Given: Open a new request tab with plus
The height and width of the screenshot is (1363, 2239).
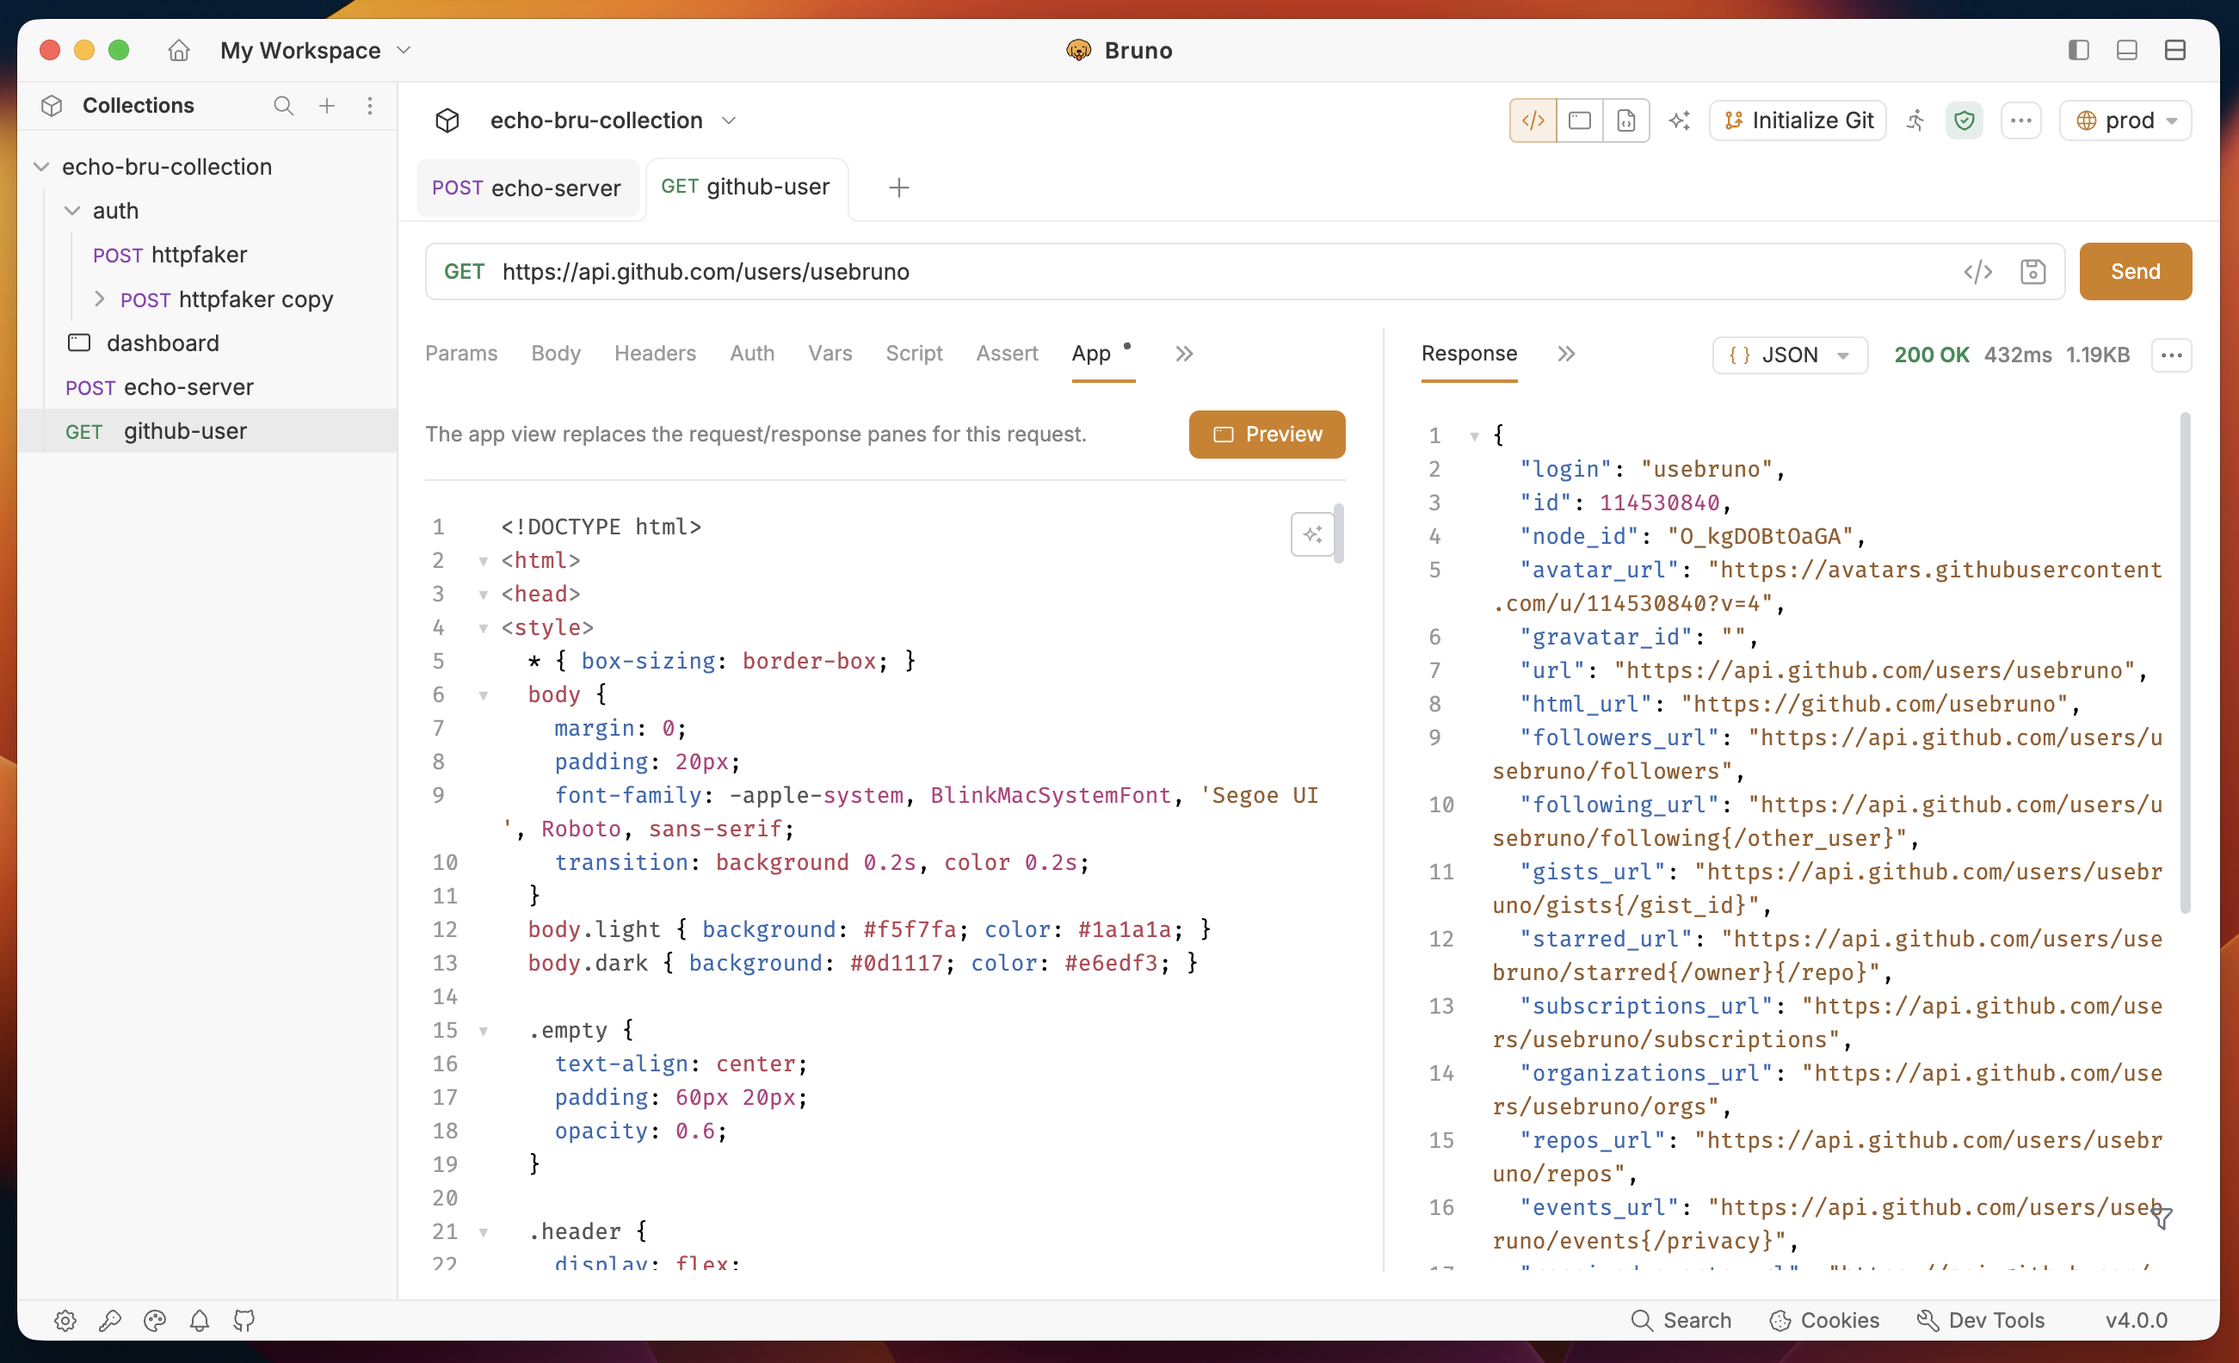Looking at the screenshot, I should coord(898,188).
